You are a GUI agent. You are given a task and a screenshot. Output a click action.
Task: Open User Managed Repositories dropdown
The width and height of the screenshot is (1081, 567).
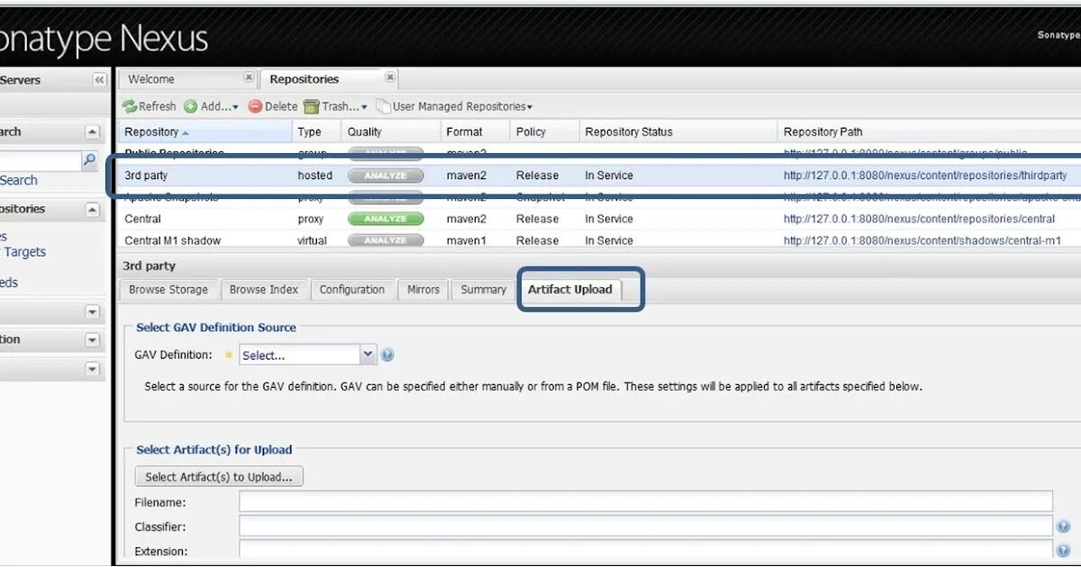tap(454, 106)
